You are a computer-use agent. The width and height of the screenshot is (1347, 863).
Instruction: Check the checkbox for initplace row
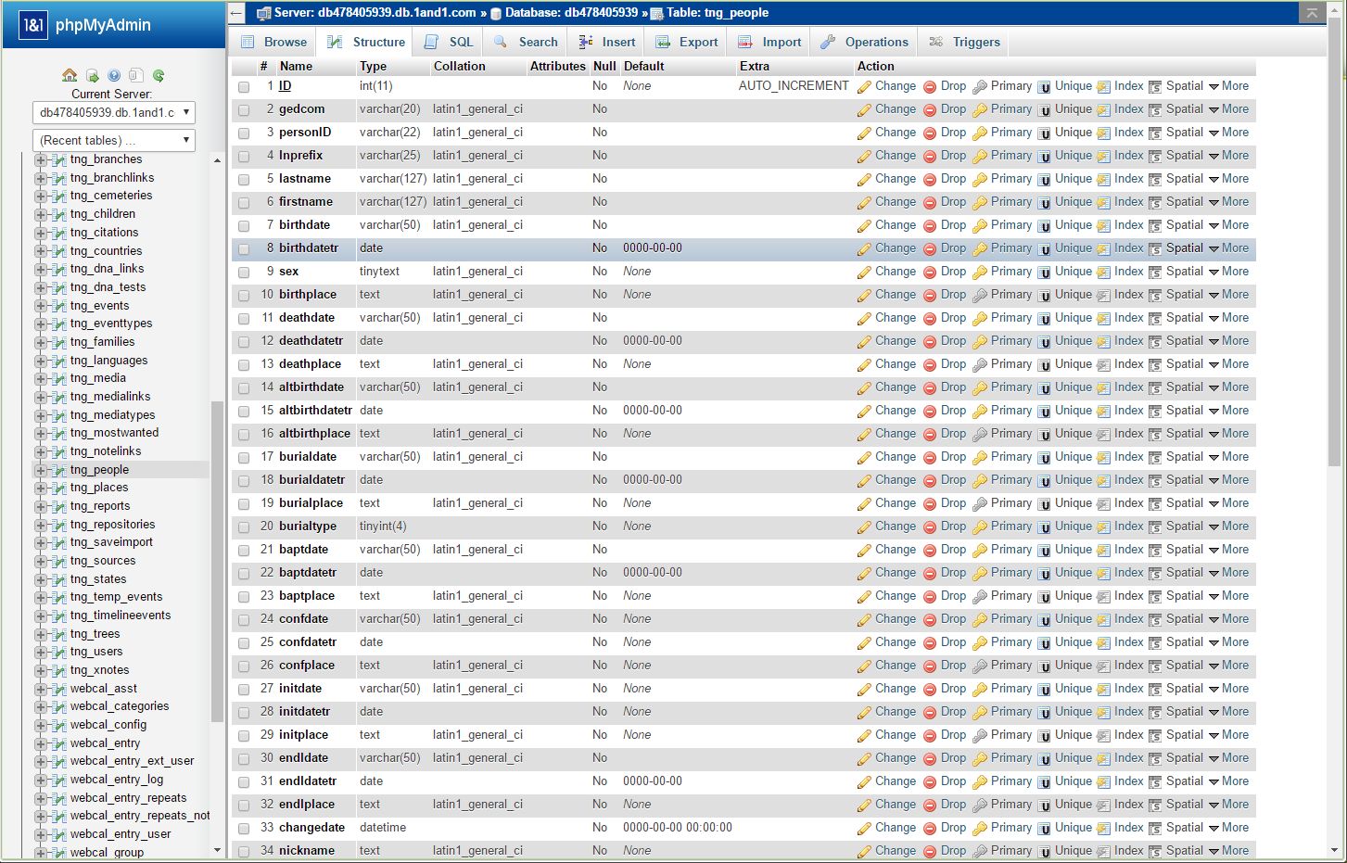click(244, 735)
